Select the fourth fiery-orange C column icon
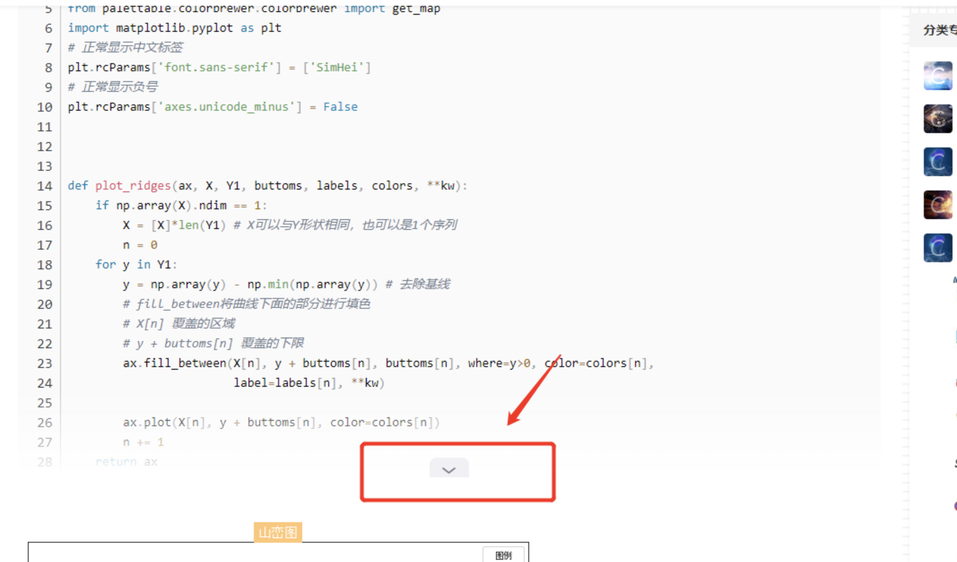 pos(937,205)
